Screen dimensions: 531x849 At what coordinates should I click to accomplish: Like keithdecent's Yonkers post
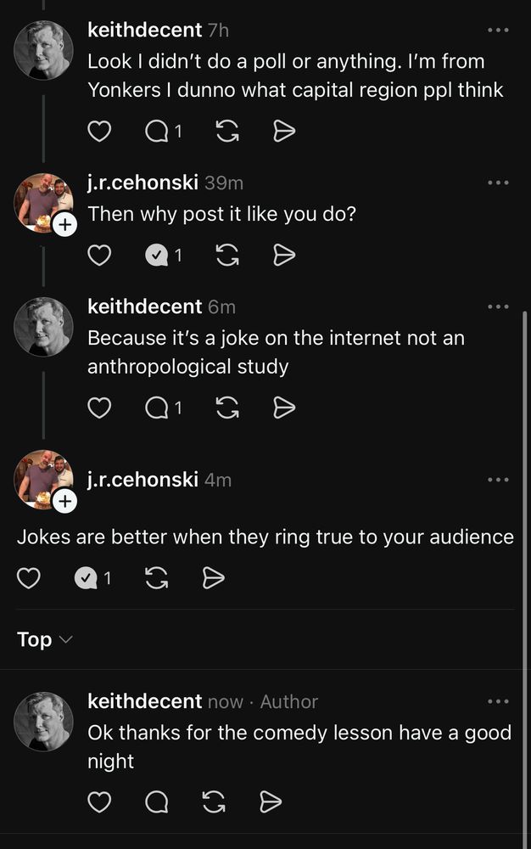99,132
